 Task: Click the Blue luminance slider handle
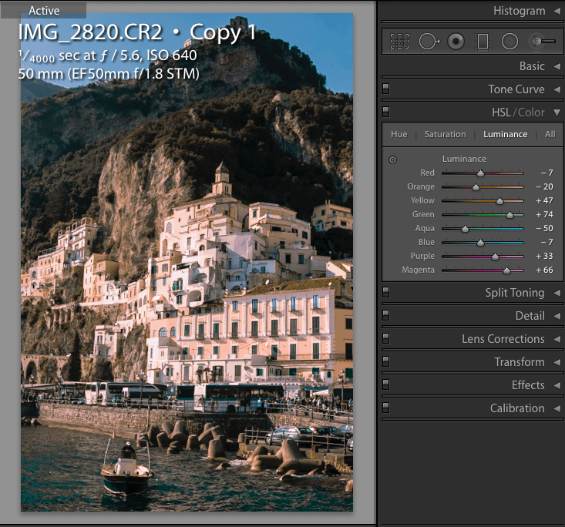coord(480,243)
